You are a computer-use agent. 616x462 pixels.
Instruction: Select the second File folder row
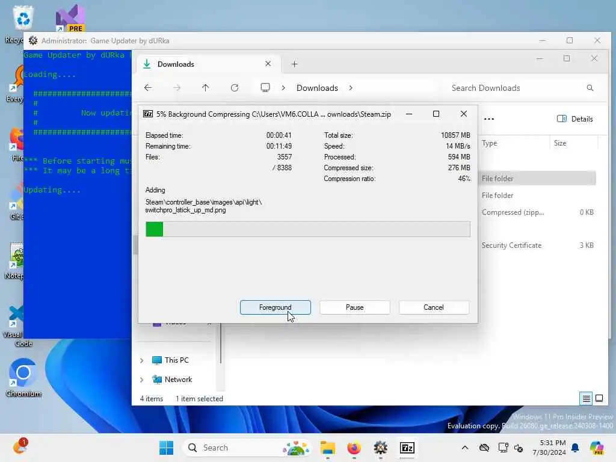537,196
